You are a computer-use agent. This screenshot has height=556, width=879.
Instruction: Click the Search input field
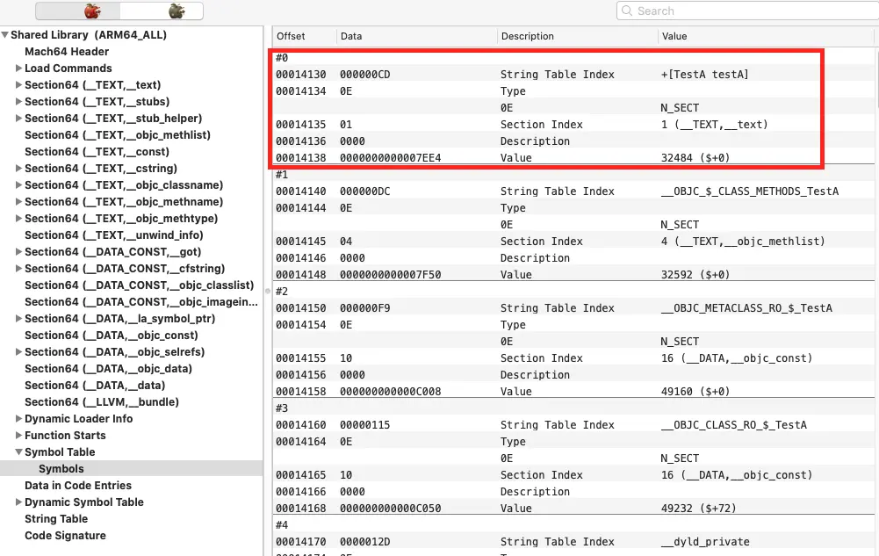(746, 11)
